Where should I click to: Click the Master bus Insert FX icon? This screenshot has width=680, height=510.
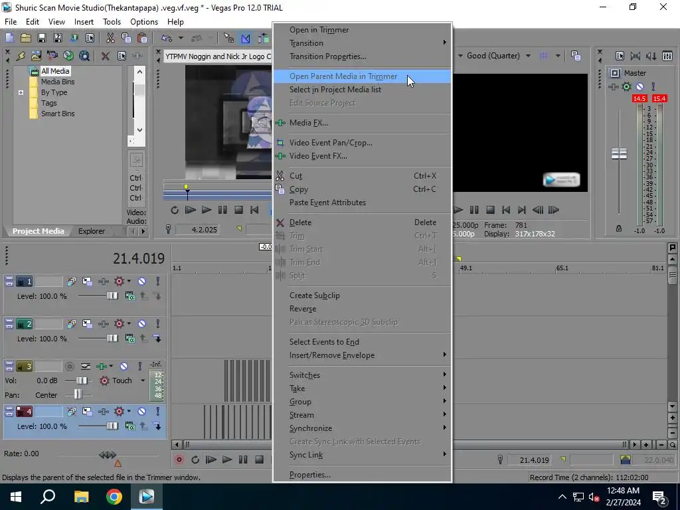614,87
